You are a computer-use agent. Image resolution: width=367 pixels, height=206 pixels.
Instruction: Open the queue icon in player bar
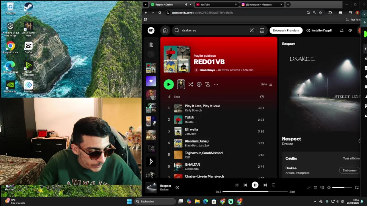pos(315,188)
